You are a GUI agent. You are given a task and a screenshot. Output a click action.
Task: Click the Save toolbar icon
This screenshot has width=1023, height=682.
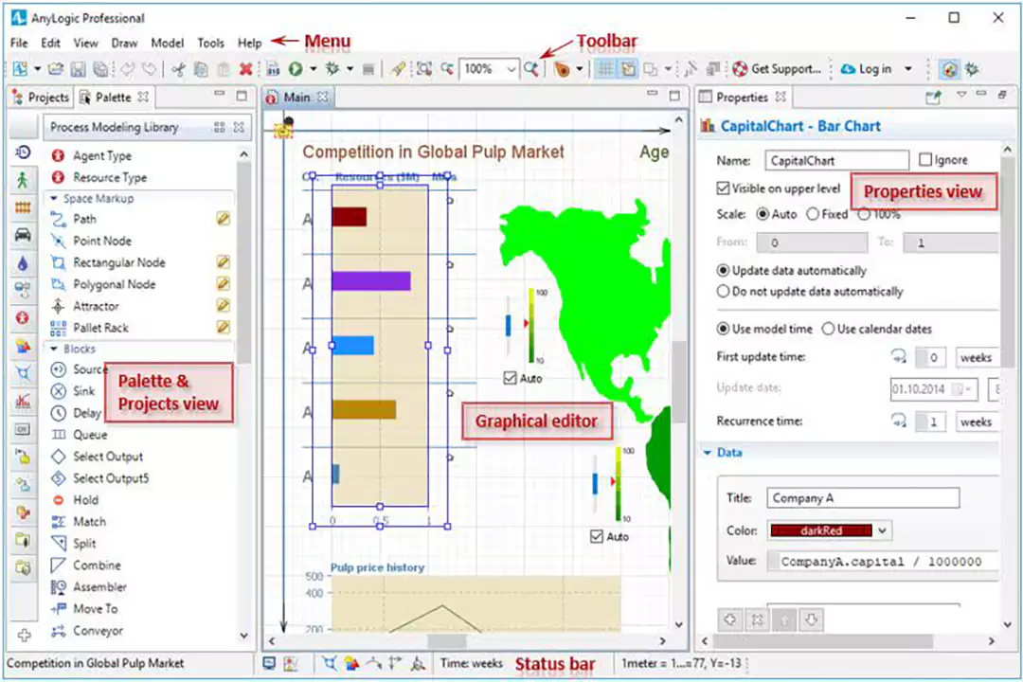pos(79,68)
